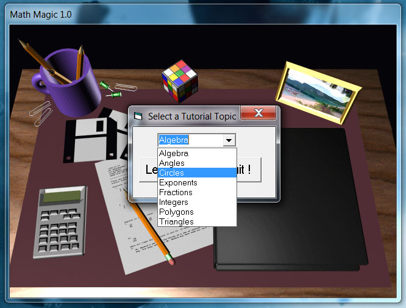Image resolution: width=406 pixels, height=308 pixels.
Task: Collapse the topic dropdown using its arrow
Action: pyautogui.click(x=229, y=140)
